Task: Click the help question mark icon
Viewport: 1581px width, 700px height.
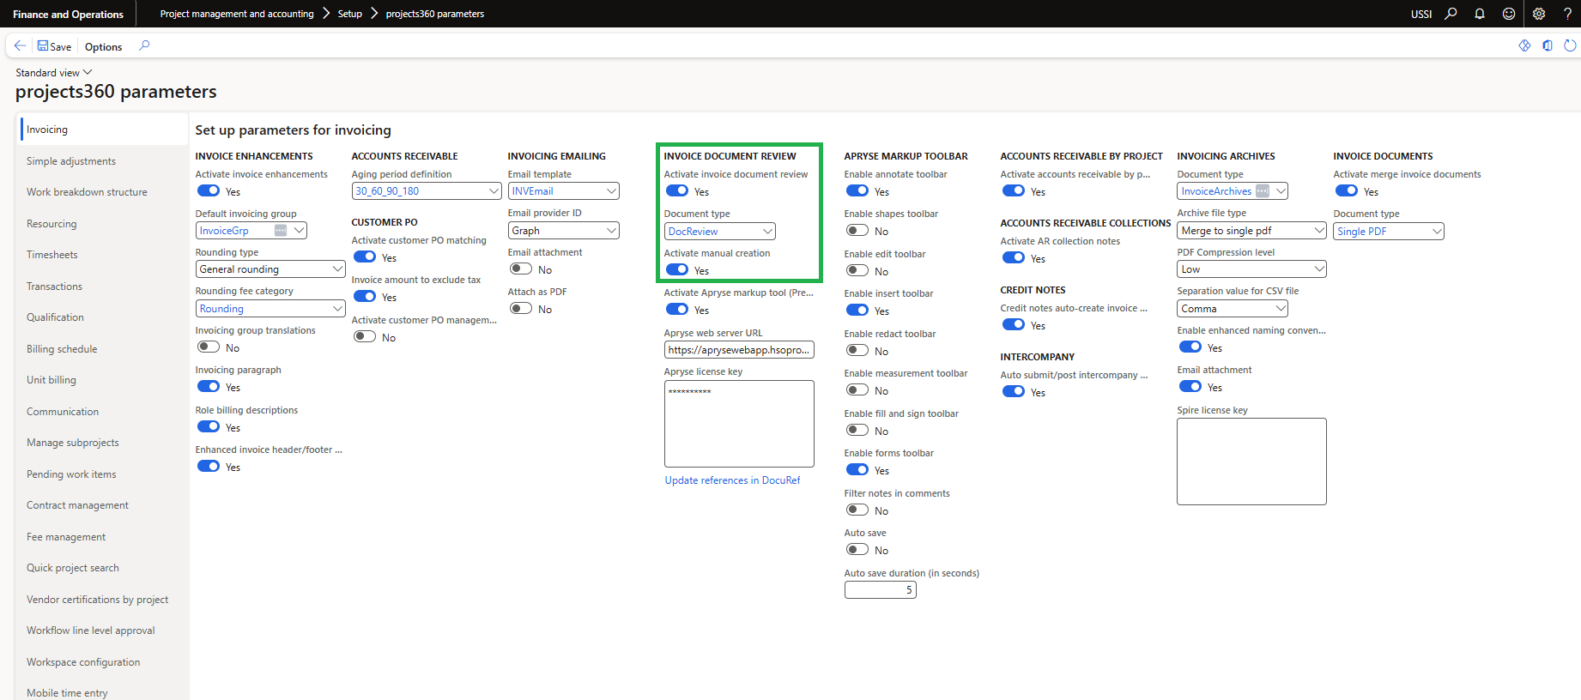Action: coord(1567,14)
